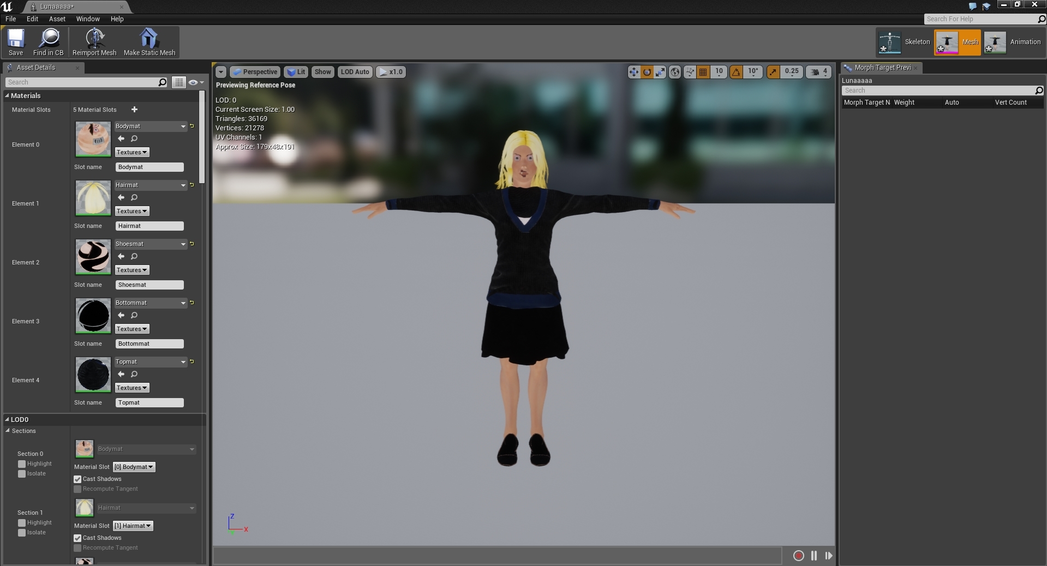Viewport: 1047px width, 566px height.
Task: Click the x1.0 playback speed button
Action: point(391,72)
